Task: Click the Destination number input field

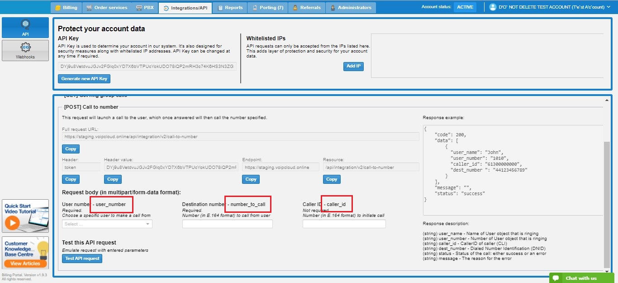Action: point(227,224)
